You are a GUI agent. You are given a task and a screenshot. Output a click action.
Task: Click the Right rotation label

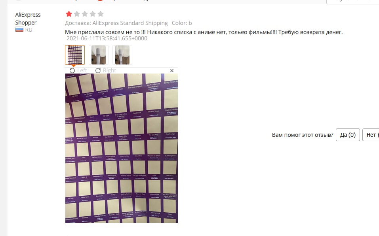109,70
